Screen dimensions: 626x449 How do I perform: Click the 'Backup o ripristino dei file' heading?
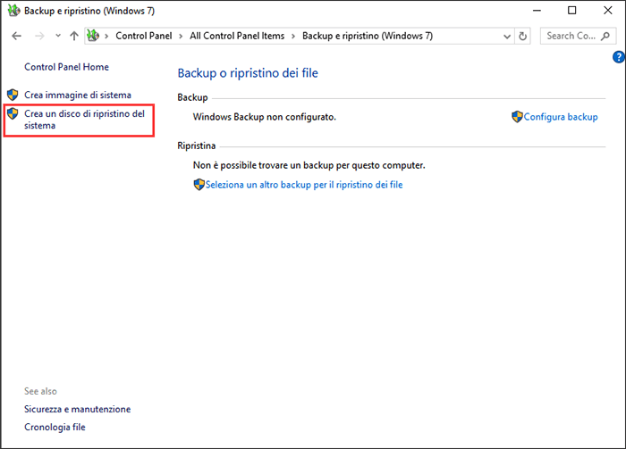point(248,73)
